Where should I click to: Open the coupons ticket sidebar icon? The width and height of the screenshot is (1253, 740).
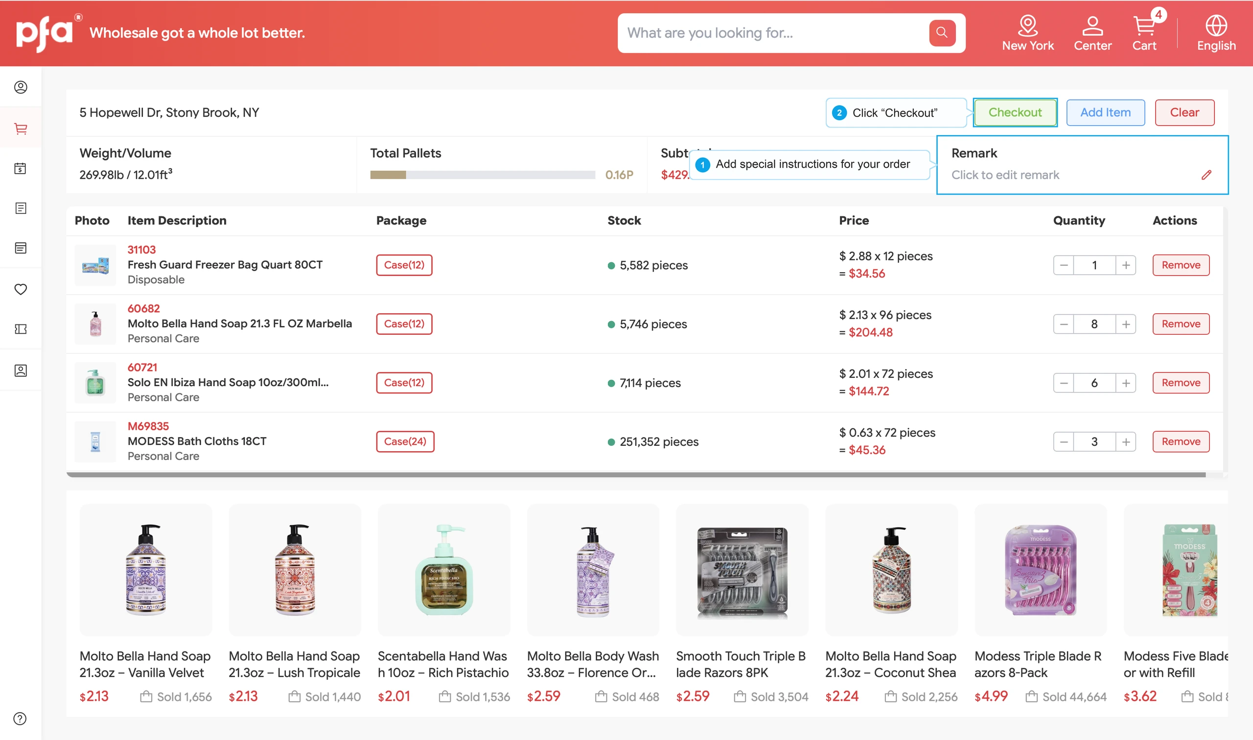click(x=21, y=329)
